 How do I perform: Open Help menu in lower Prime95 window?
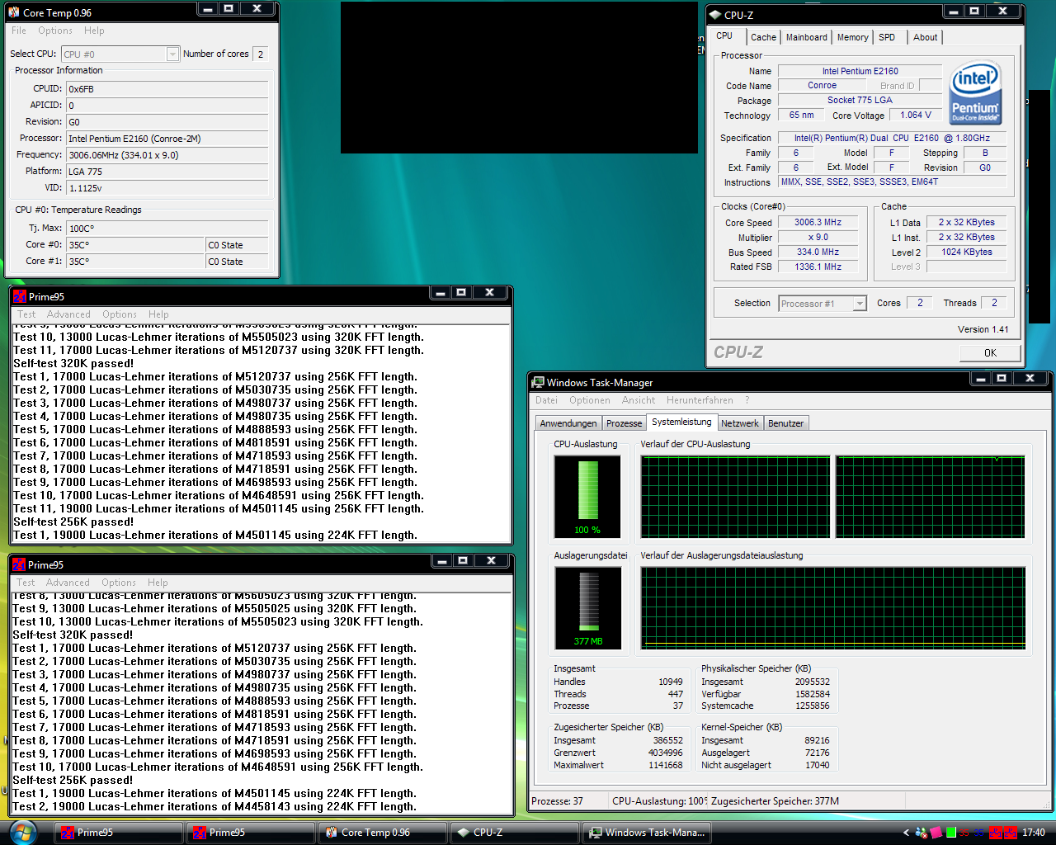pyautogui.click(x=158, y=583)
